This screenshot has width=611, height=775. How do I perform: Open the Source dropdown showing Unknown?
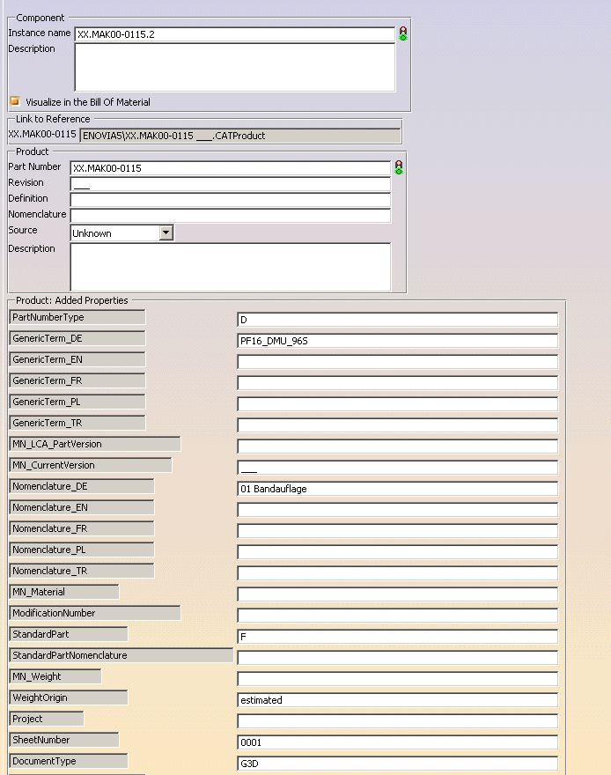click(x=122, y=232)
